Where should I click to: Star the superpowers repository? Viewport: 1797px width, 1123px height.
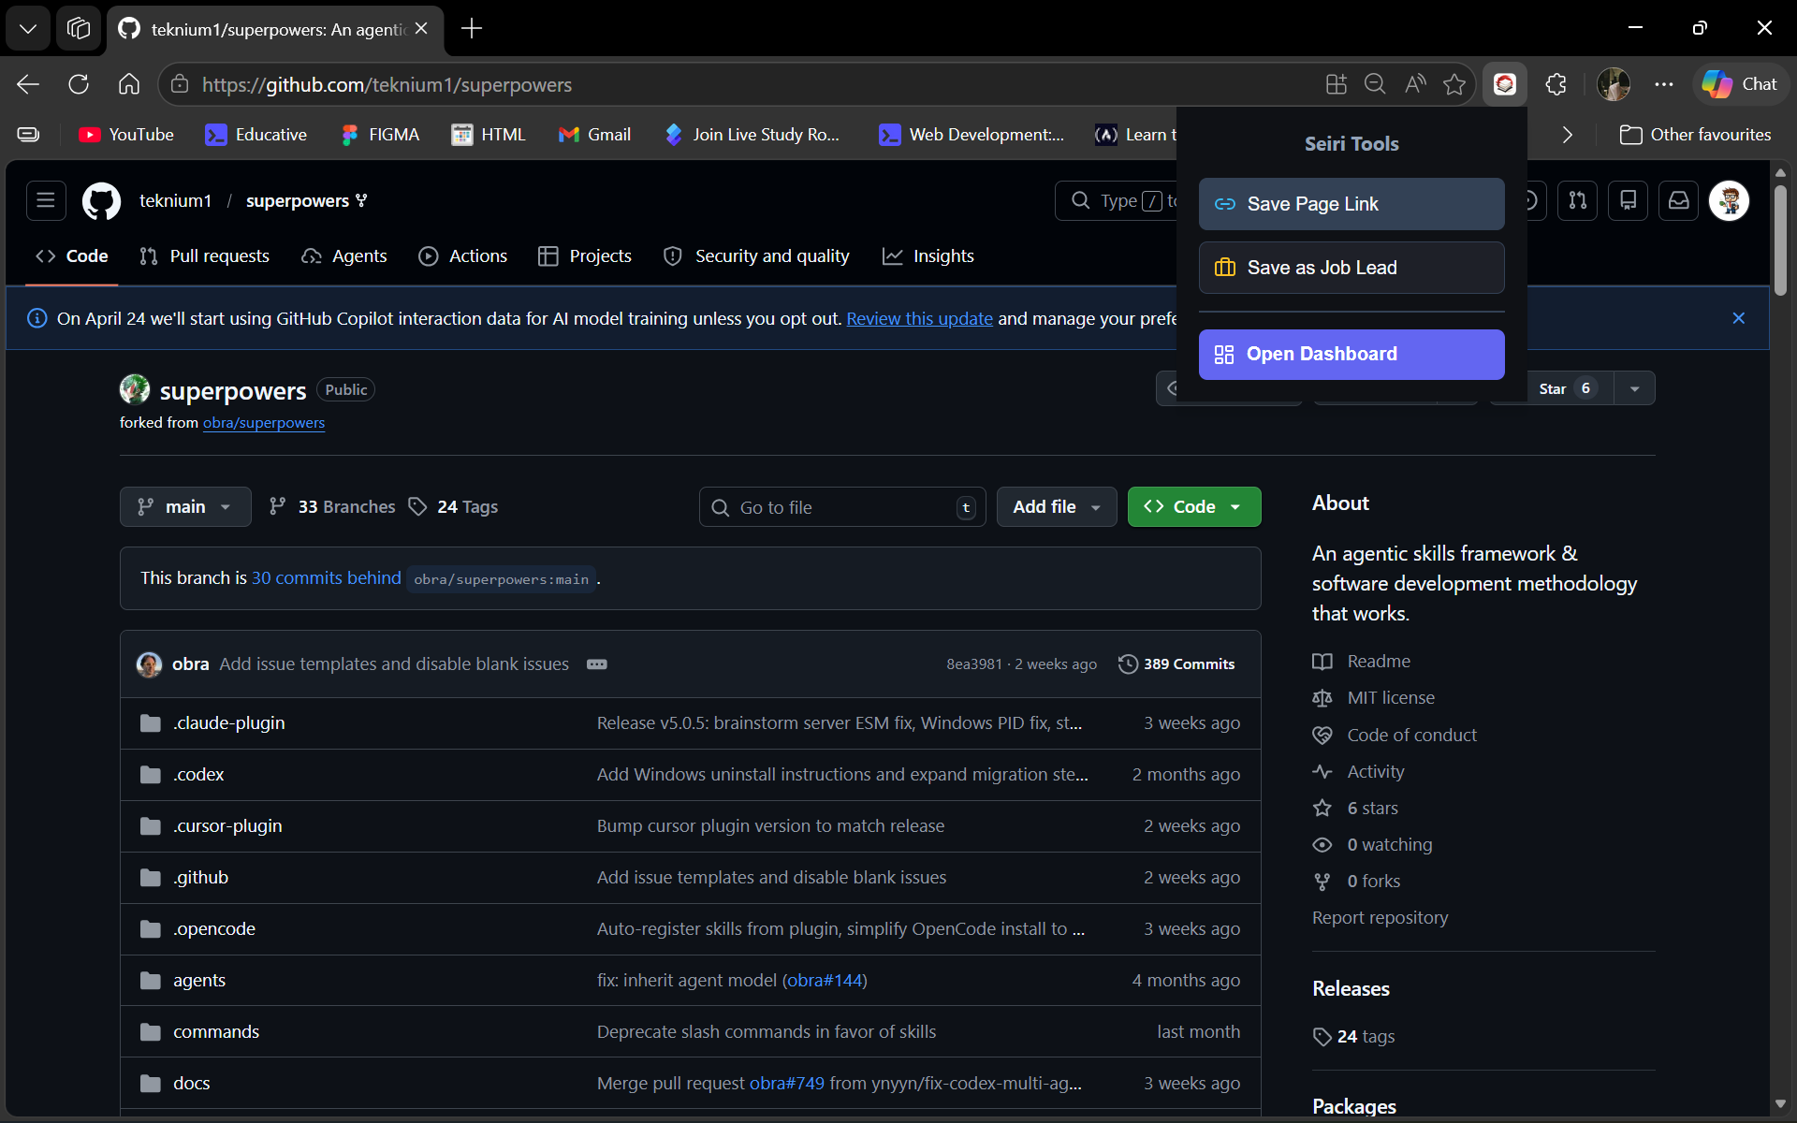click(x=1553, y=388)
